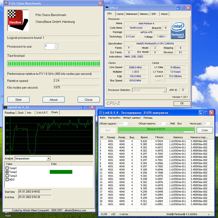Click the End time field in SpeedFan

35,197
